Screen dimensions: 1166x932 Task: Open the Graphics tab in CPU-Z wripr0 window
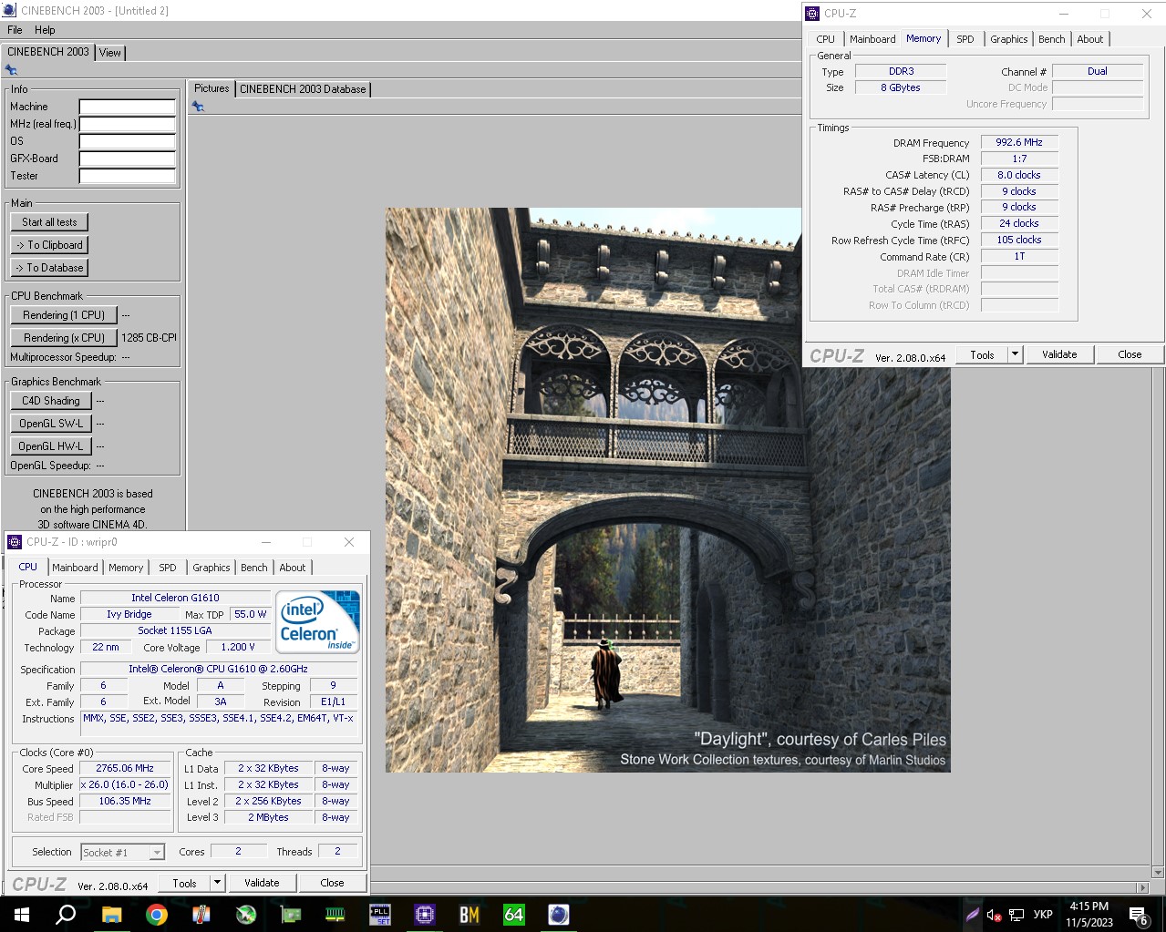point(212,568)
